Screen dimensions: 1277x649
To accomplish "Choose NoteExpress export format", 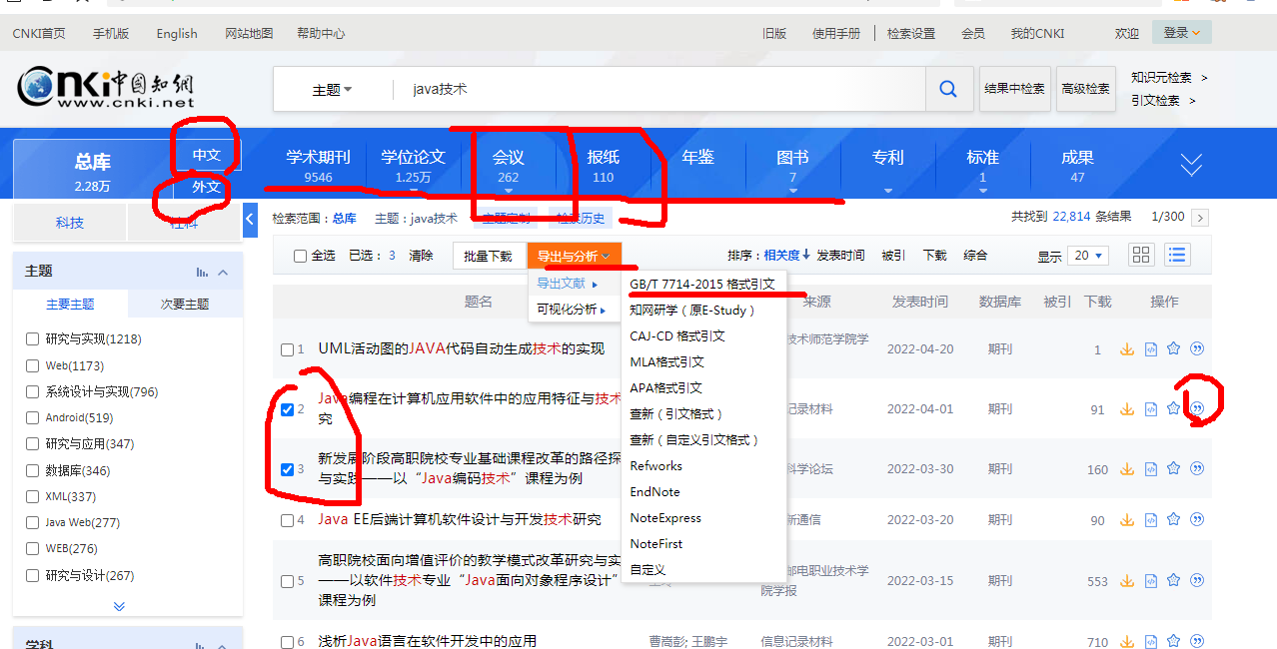I will [665, 517].
